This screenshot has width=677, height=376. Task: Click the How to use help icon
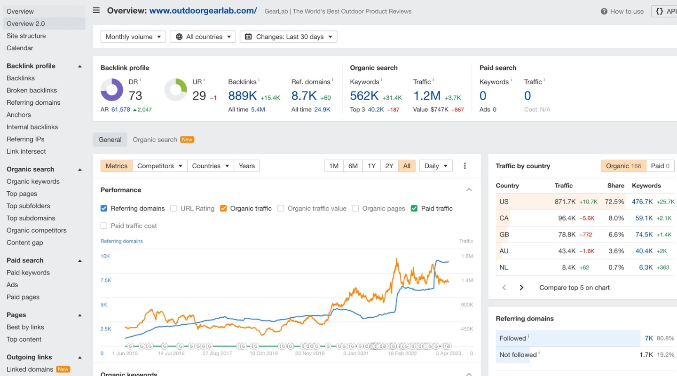[604, 11]
